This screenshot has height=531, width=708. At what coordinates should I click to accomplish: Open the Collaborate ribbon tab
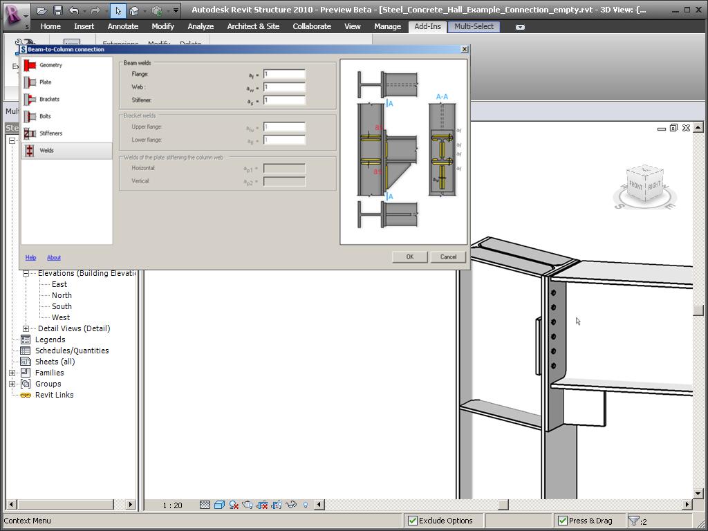coord(312,26)
